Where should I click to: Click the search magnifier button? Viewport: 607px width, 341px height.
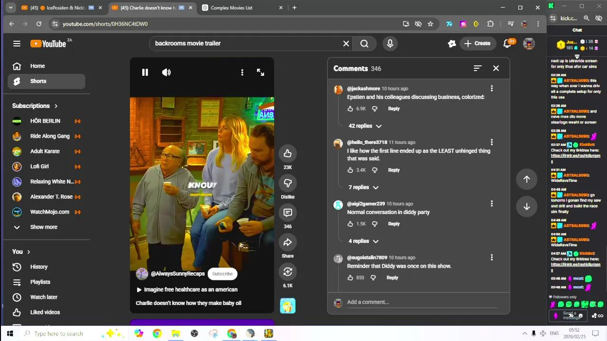pos(364,44)
